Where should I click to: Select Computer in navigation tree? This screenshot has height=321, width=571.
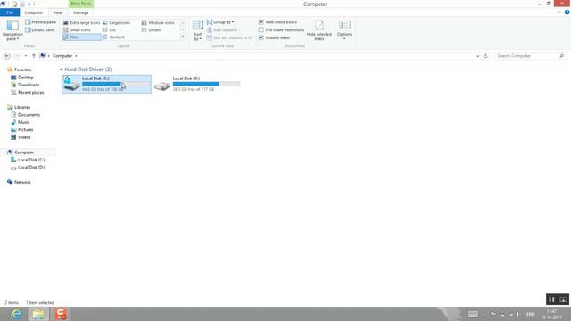tap(24, 152)
